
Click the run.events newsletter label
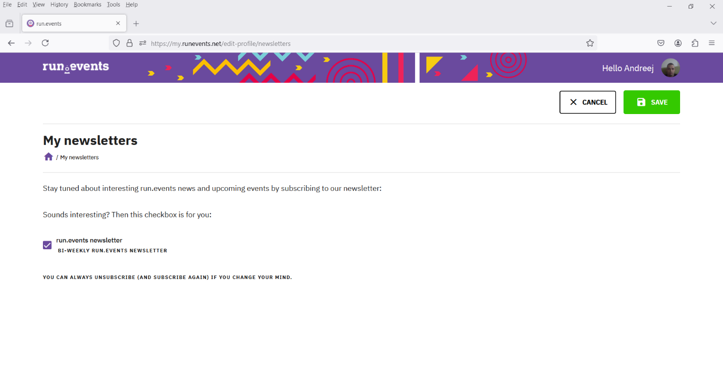89,240
